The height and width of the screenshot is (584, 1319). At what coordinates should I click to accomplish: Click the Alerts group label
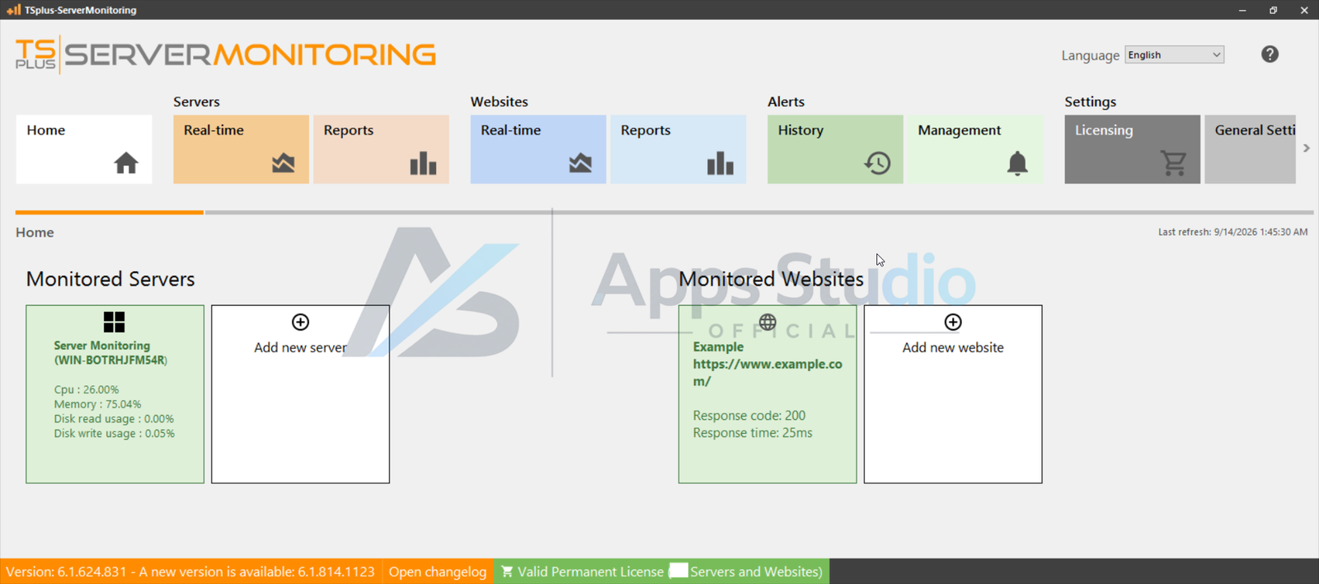pyautogui.click(x=786, y=101)
